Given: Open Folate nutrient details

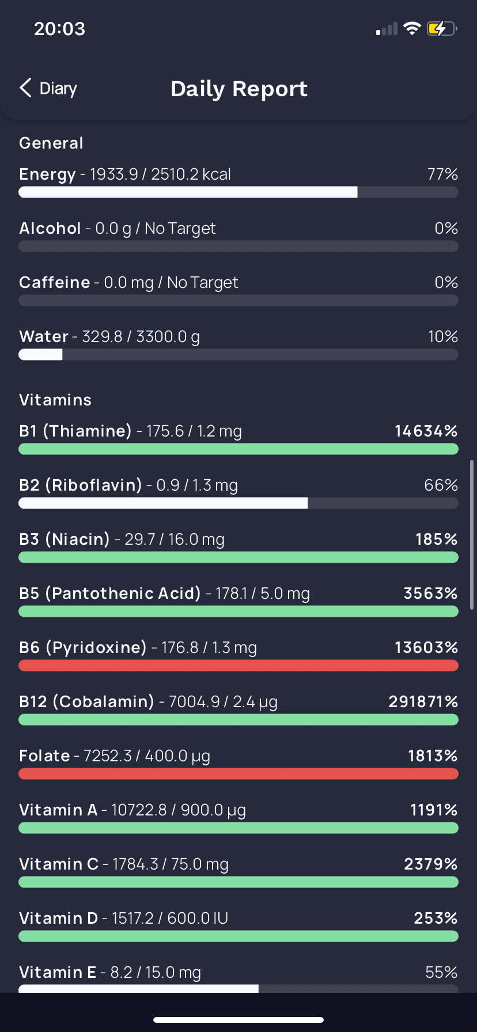Looking at the screenshot, I should (238, 764).
